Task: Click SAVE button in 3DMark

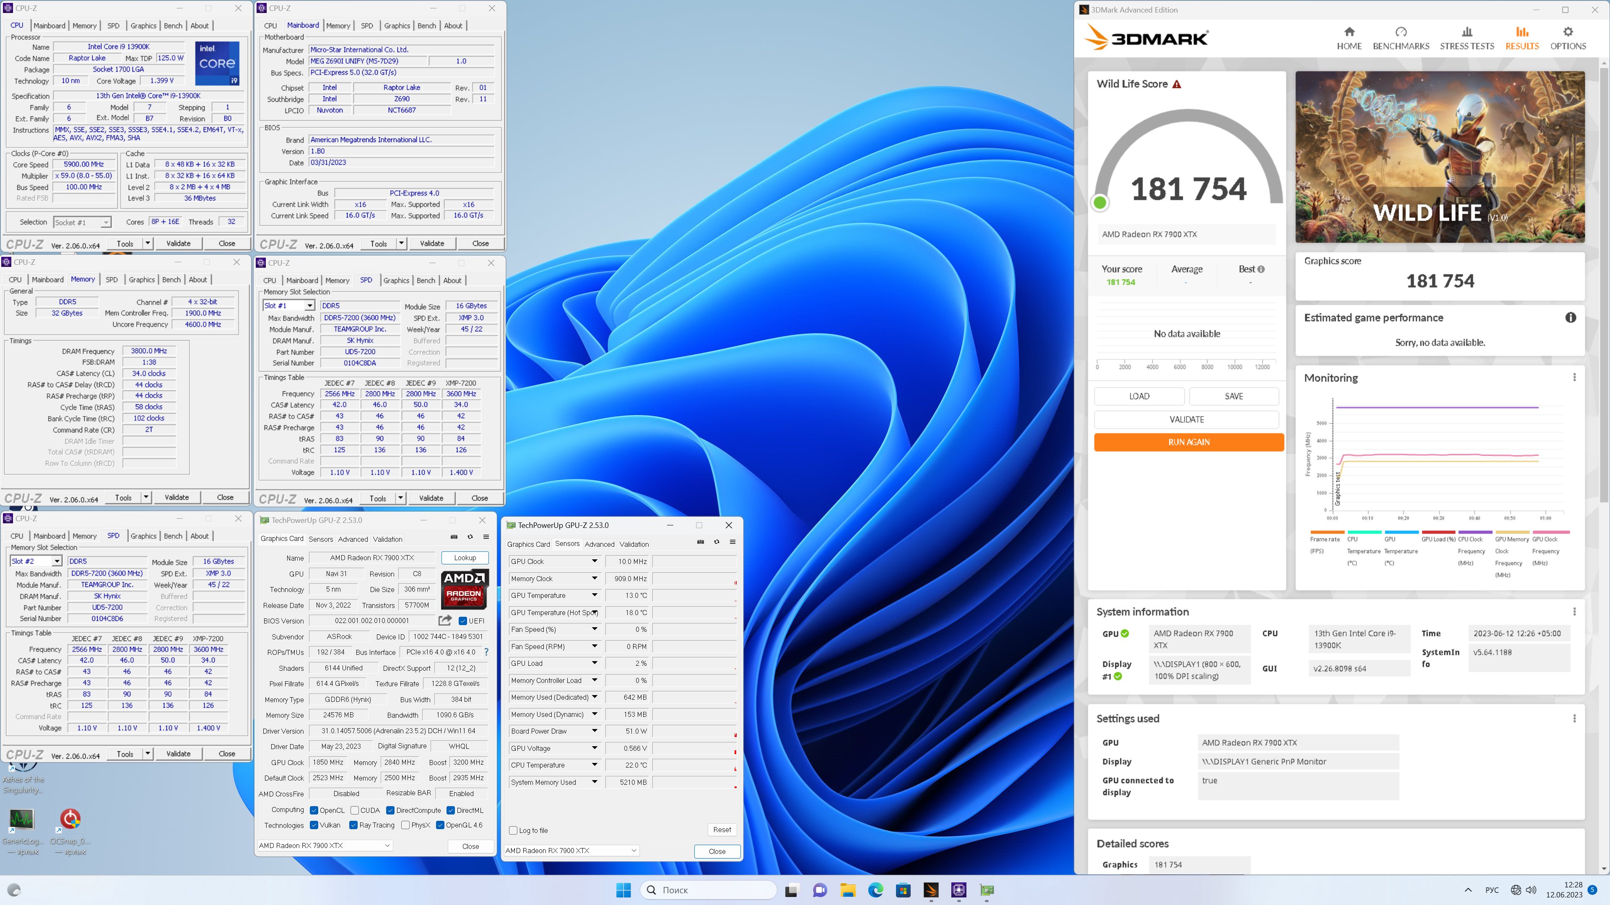Action: pyautogui.click(x=1233, y=396)
